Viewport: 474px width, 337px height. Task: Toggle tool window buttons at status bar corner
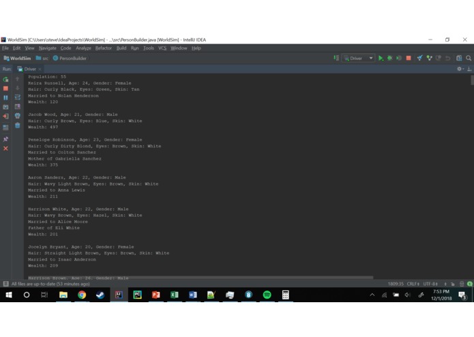[5, 284]
